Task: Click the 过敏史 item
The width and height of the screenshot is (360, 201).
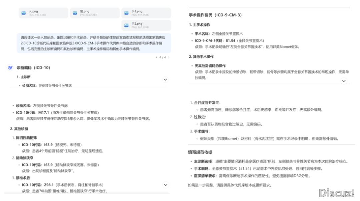Action: (x=200, y=117)
